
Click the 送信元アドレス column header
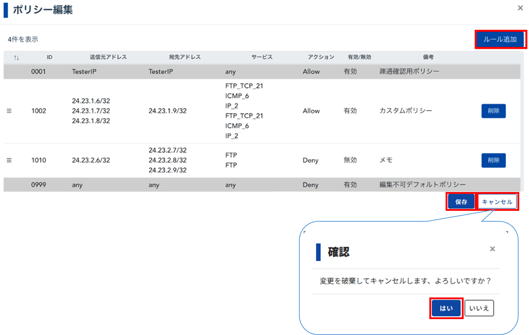pos(108,57)
